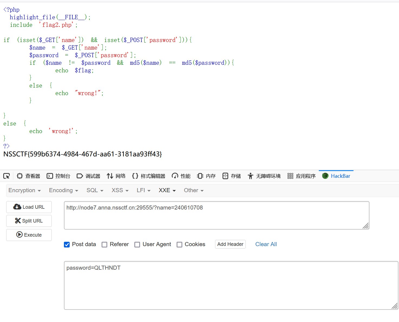399x322 pixels.
Task: Open the Storage (存储) panel
Action: (232, 176)
